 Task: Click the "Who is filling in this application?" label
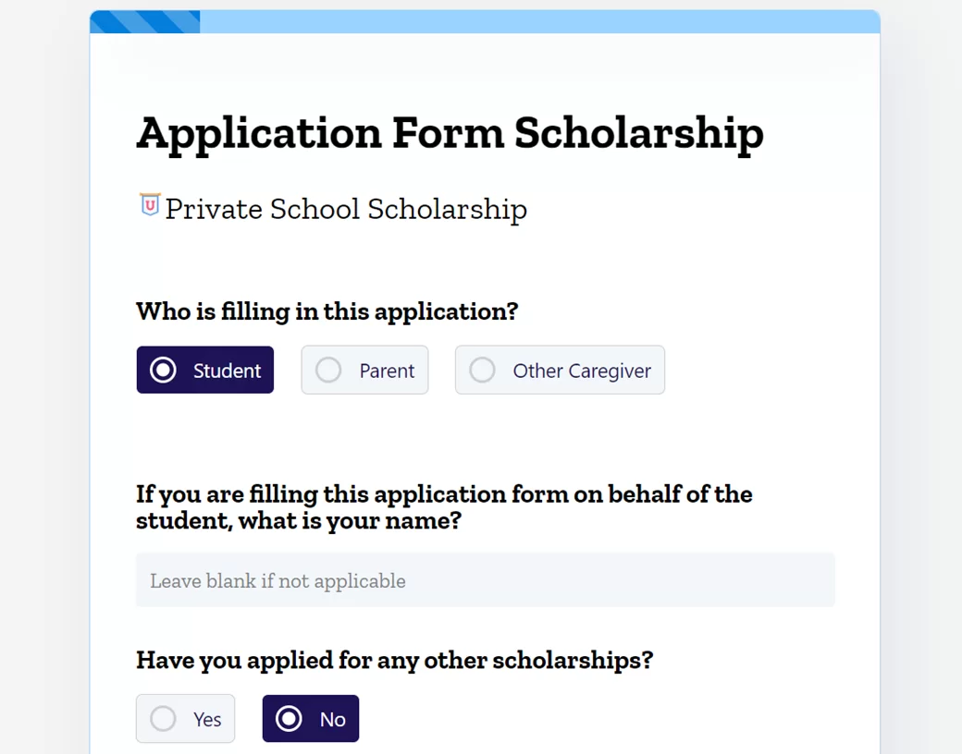pos(327,311)
